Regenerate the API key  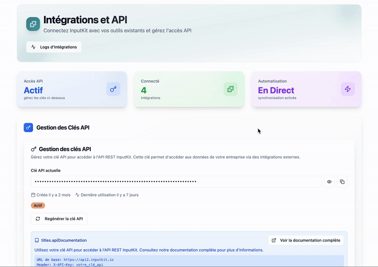pos(59,219)
